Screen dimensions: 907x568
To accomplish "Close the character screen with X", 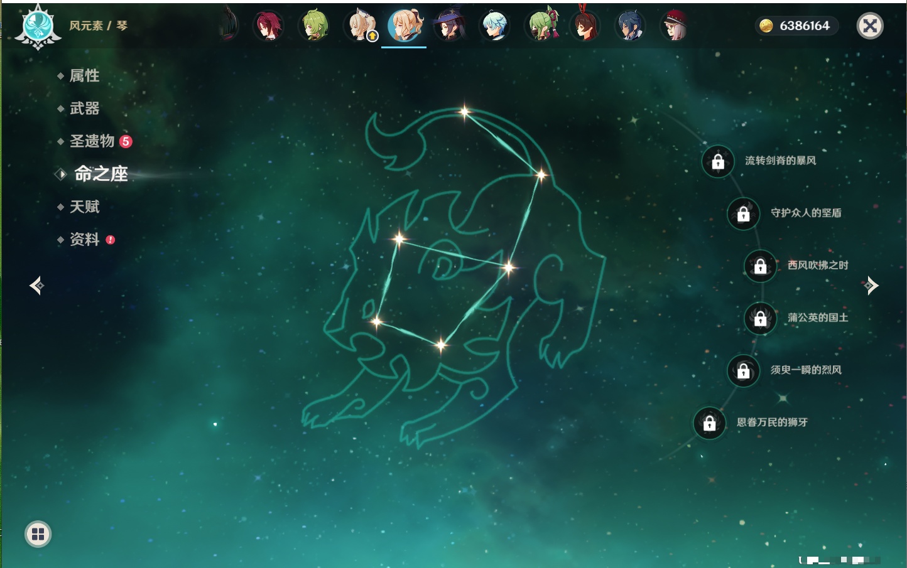I will tap(870, 26).
